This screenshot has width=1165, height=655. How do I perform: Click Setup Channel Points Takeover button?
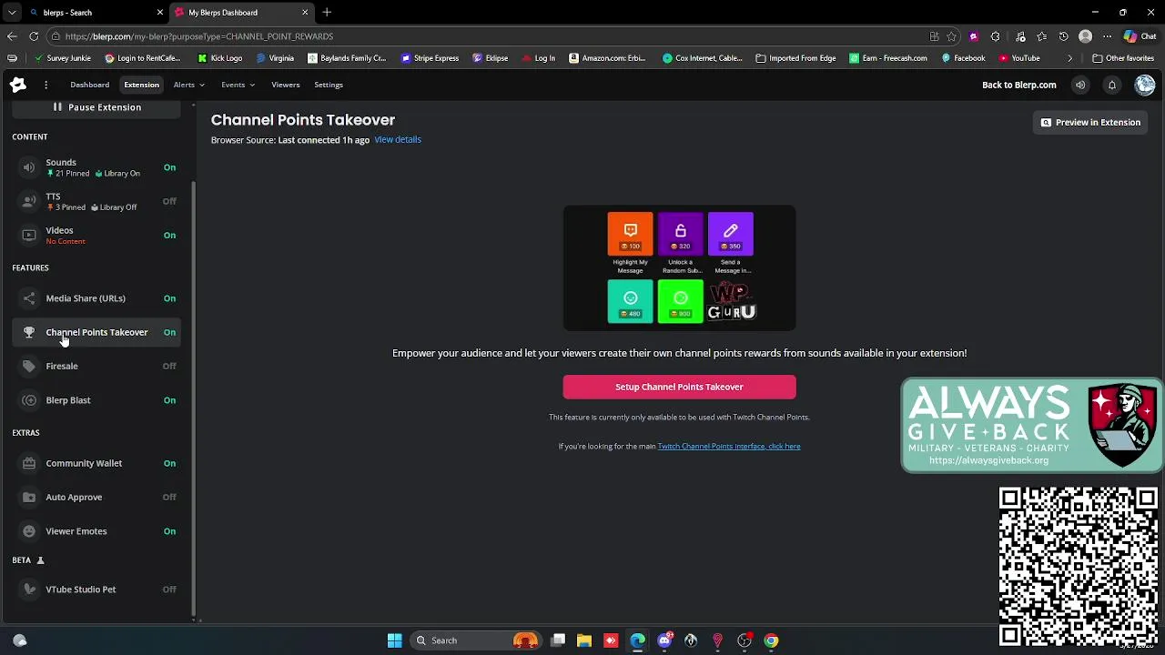point(679,387)
